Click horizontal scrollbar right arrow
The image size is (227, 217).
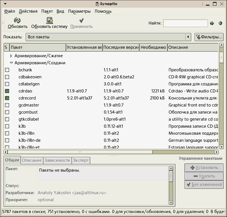tap(216, 152)
